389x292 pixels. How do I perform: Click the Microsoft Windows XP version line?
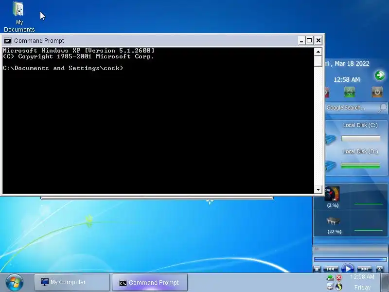click(x=79, y=51)
